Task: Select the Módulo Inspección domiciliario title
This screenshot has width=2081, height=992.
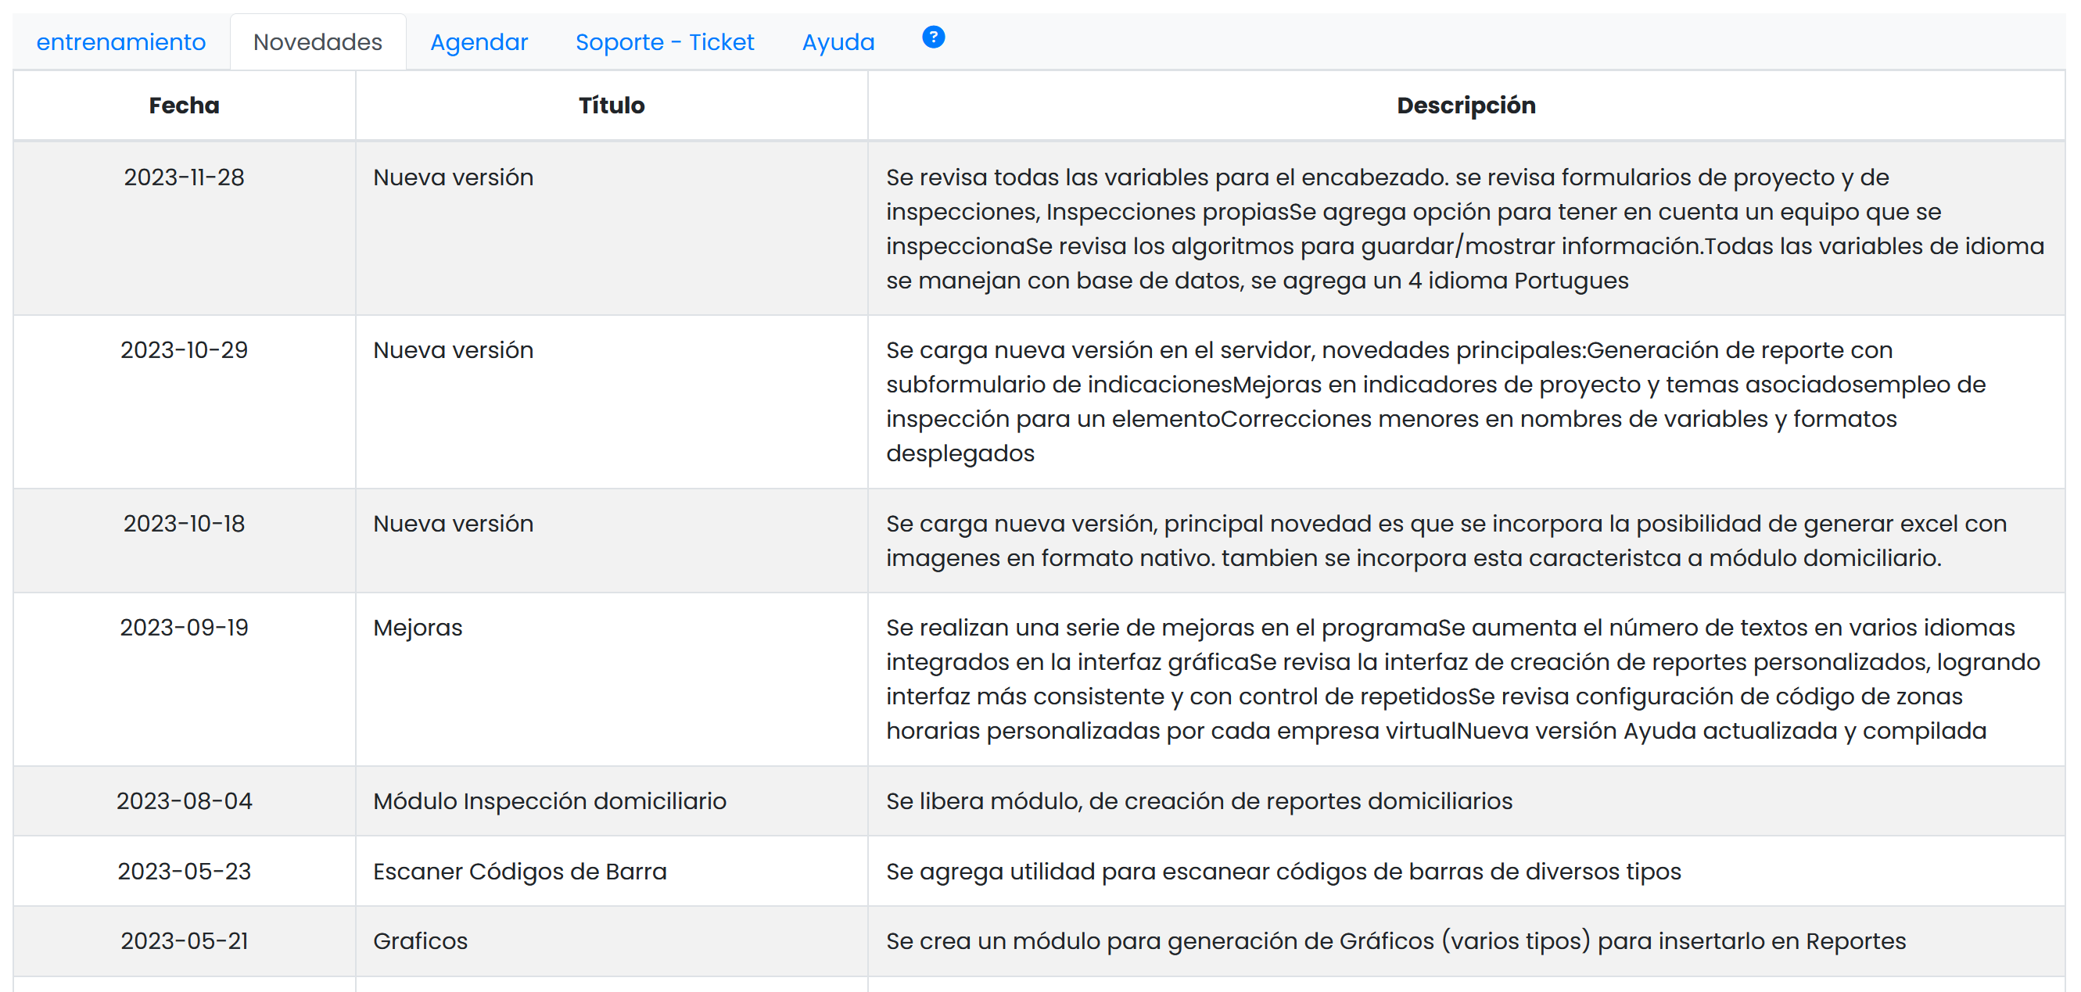Action: [x=549, y=801]
